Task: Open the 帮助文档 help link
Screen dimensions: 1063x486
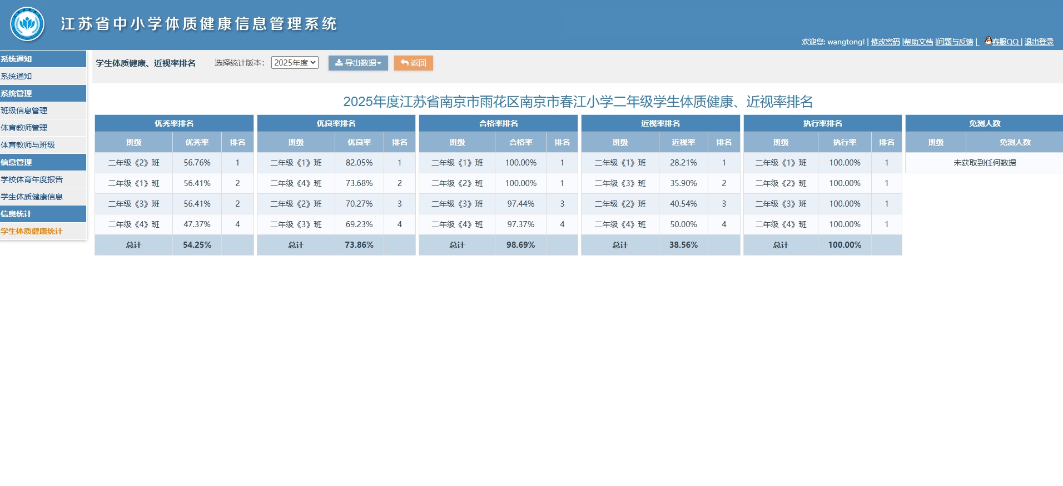Action: [918, 42]
